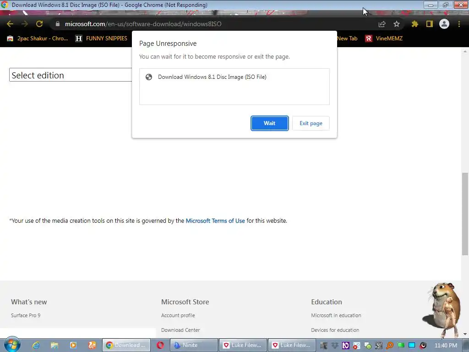
Task: Reload the page with the refresh icon
Action: pyautogui.click(x=39, y=24)
